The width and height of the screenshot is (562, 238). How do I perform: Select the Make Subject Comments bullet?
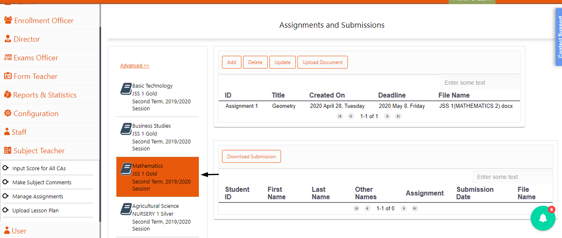pos(5,182)
